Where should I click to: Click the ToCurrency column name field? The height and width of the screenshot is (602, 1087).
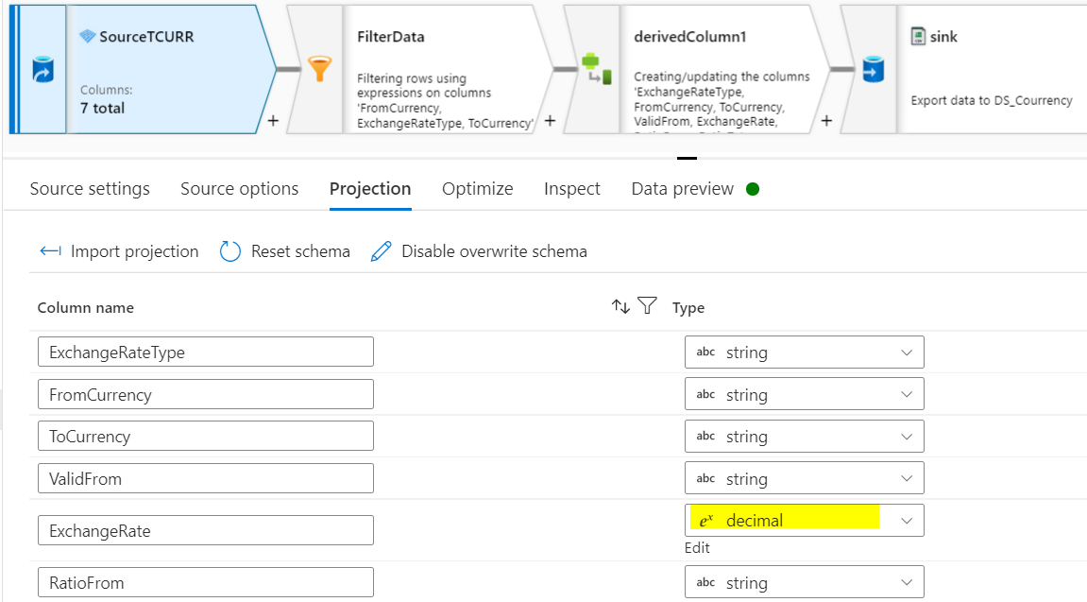pyautogui.click(x=205, y=436)
